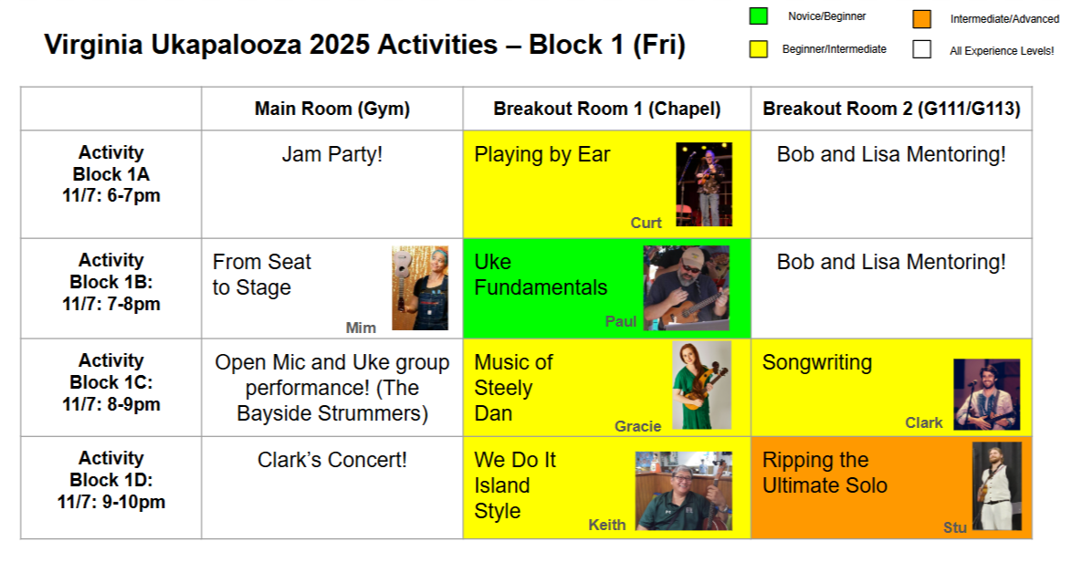Click Clark's photo in the Songwriting cell
Viewport: 1070px width, 573px height.
986,394
